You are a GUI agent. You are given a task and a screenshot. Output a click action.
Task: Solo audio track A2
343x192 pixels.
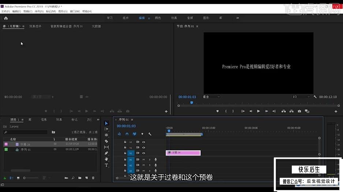150,165
